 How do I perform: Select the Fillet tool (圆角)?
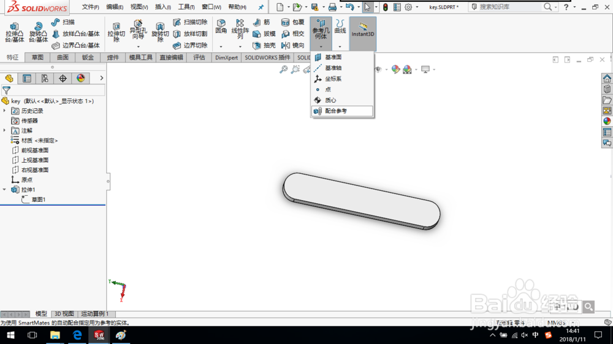pyautogui.click(x=221, y=26)
